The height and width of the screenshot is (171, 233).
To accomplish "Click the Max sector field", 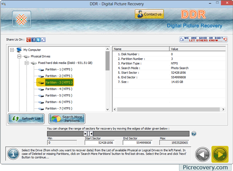I will (x=174, y=143).
